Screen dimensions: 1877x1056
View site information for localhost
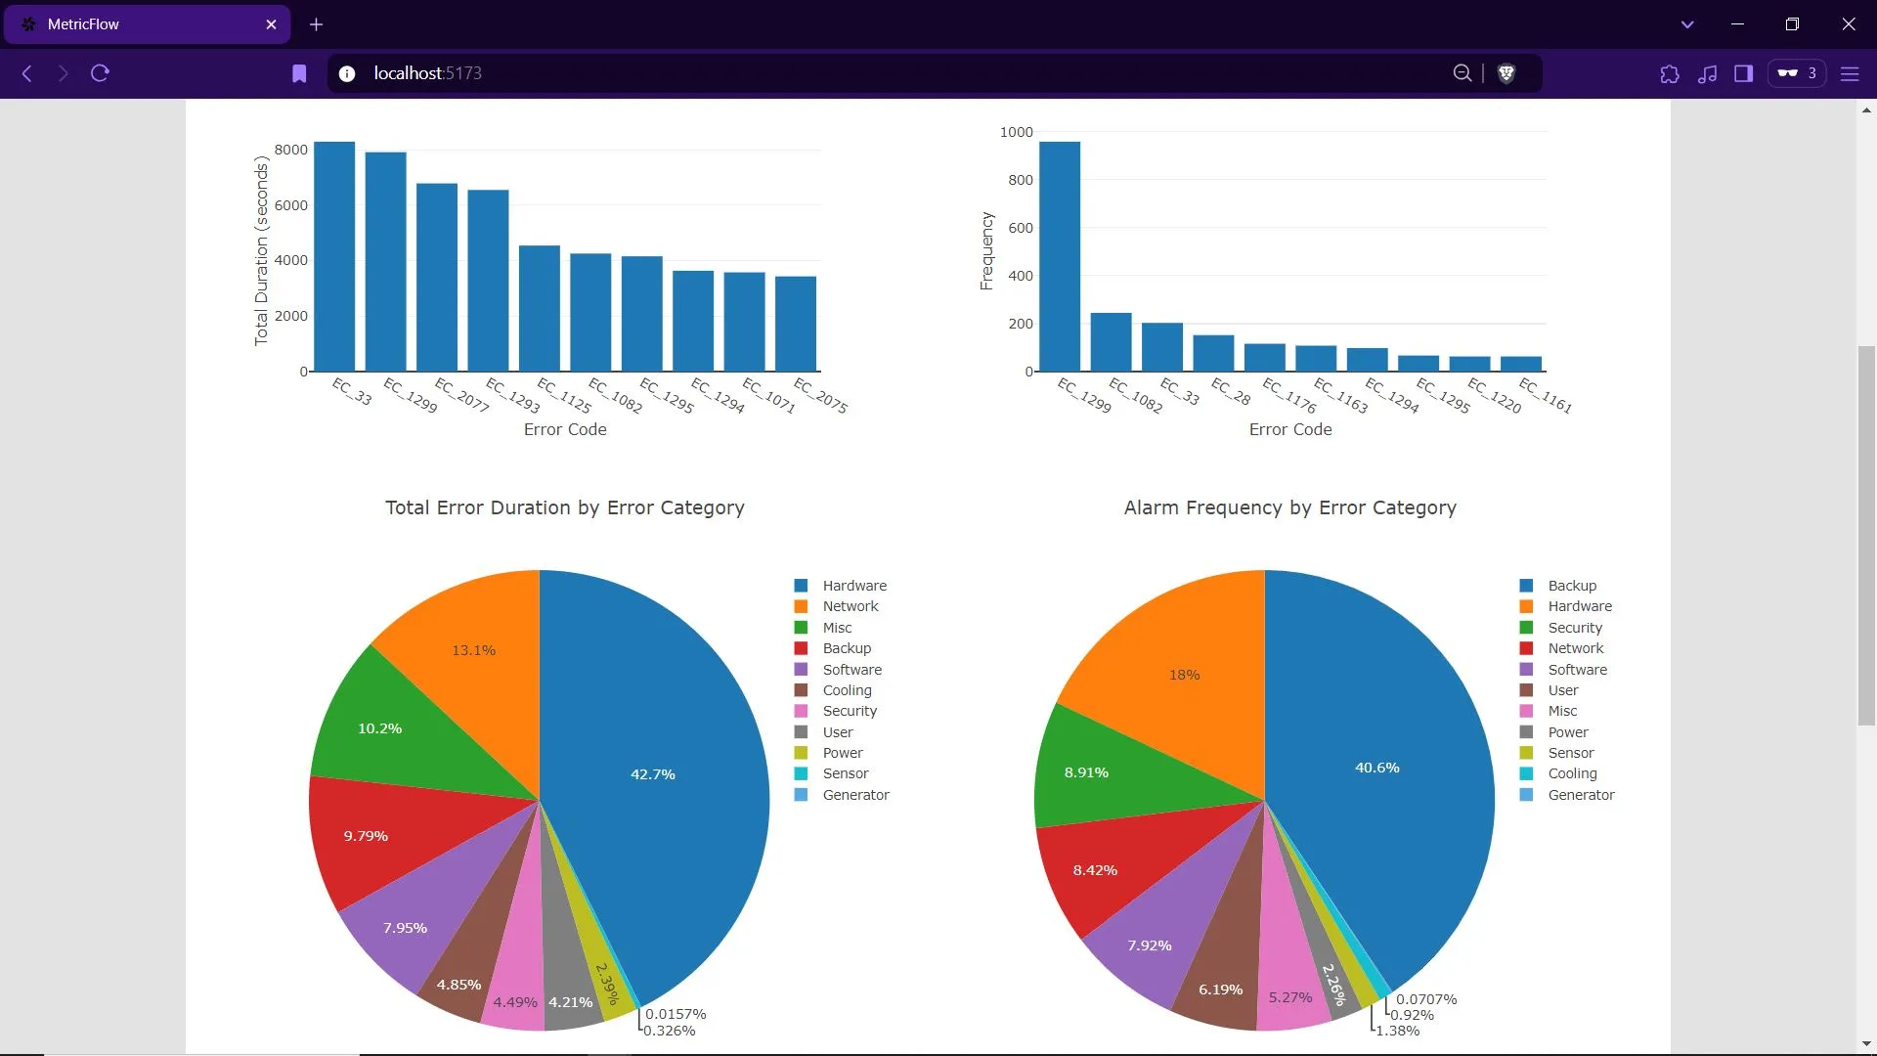347,73
